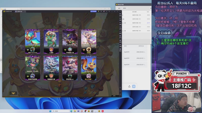The image size is (202, 113).
Task: Open Microsoft Edge from the taskbar
Action: [x=71, y=111]
